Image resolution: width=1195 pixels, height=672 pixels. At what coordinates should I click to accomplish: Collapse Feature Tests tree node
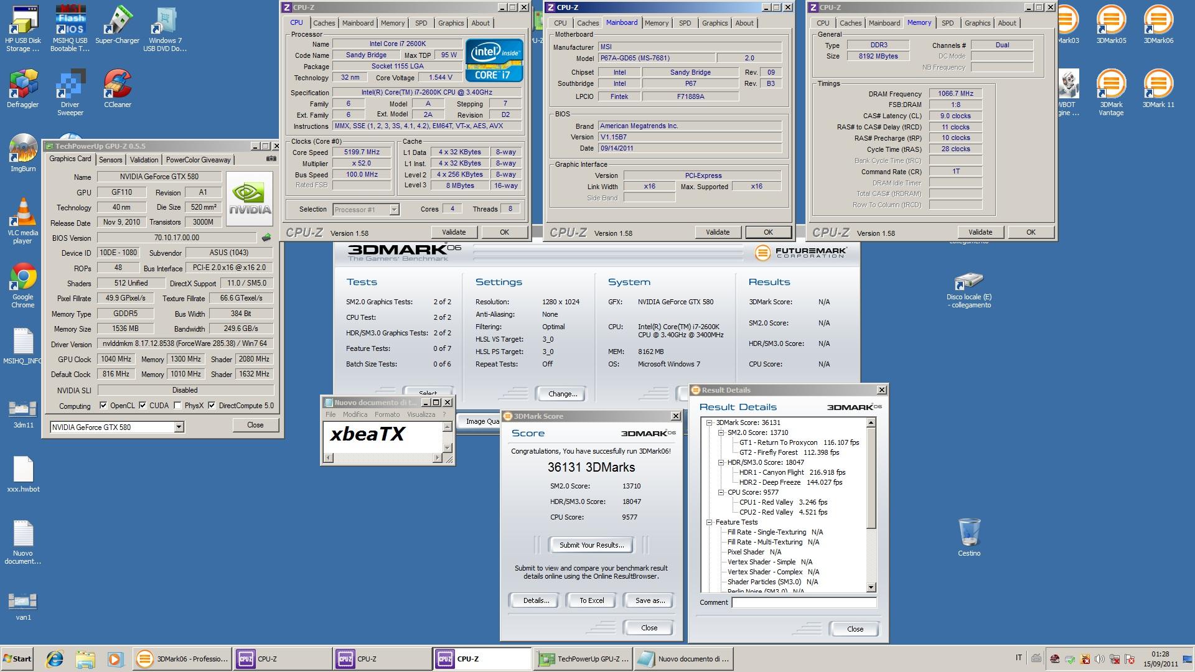pyautogui.click(x=709, y=522)
